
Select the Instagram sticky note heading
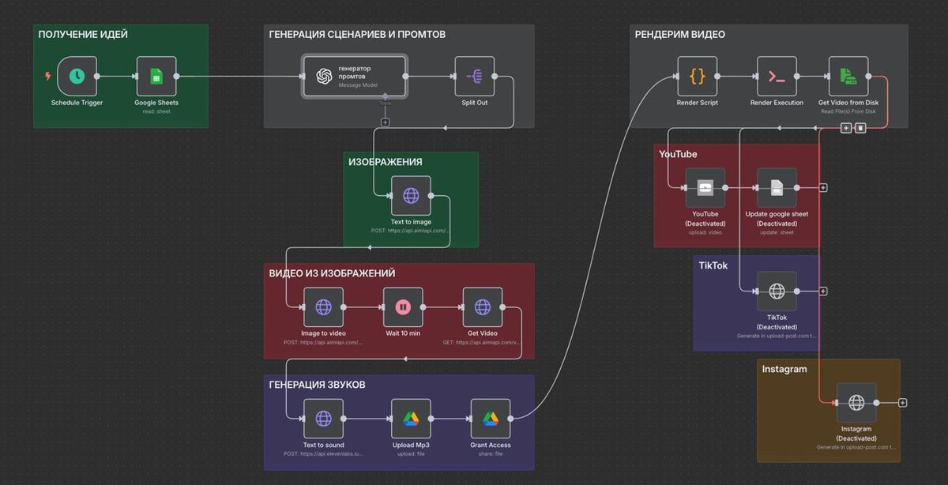tap(784, 369)
